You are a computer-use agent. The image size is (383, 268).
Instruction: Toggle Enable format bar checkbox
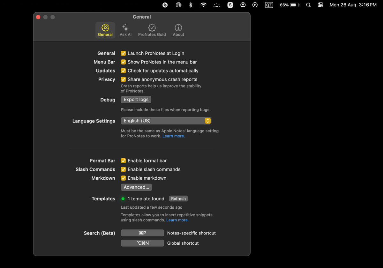pyautogui.click(x=123, y=160)
